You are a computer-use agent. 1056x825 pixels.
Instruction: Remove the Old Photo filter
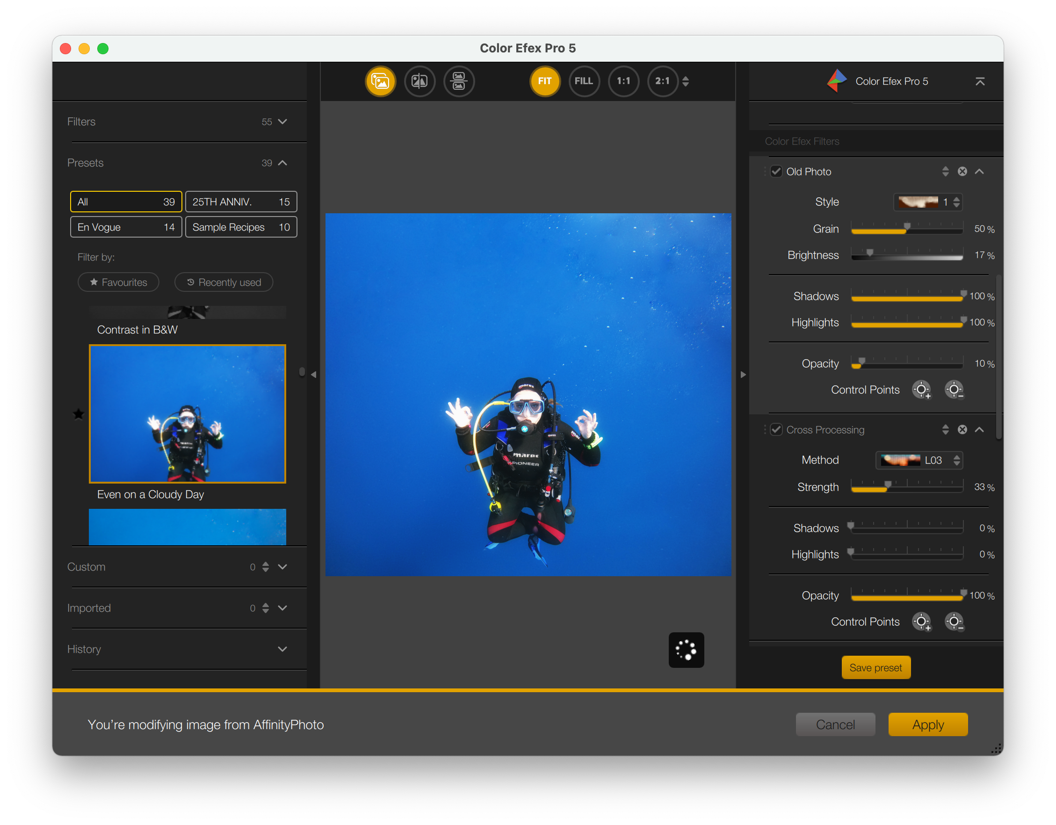pos(962,172)
